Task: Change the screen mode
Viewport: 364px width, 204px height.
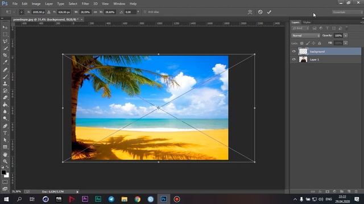Action: coord(5,189)
